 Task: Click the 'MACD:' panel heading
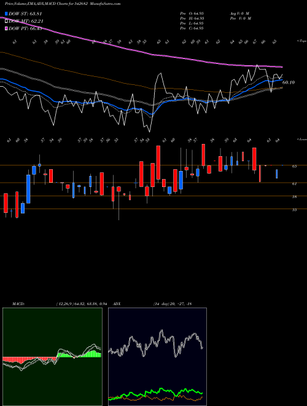point(18,304)
